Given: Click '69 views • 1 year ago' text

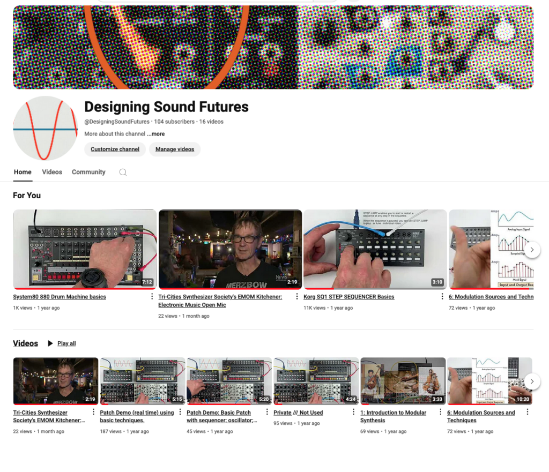Looking at the screenshot, I should pos(383,431).
